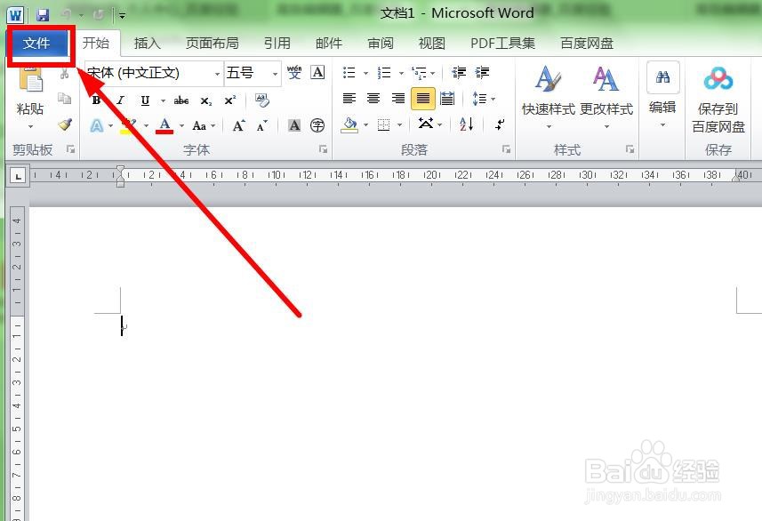Switch to the 引用 tab
Viewport: 762px width, 521px height.
click(x=277, y=44)
